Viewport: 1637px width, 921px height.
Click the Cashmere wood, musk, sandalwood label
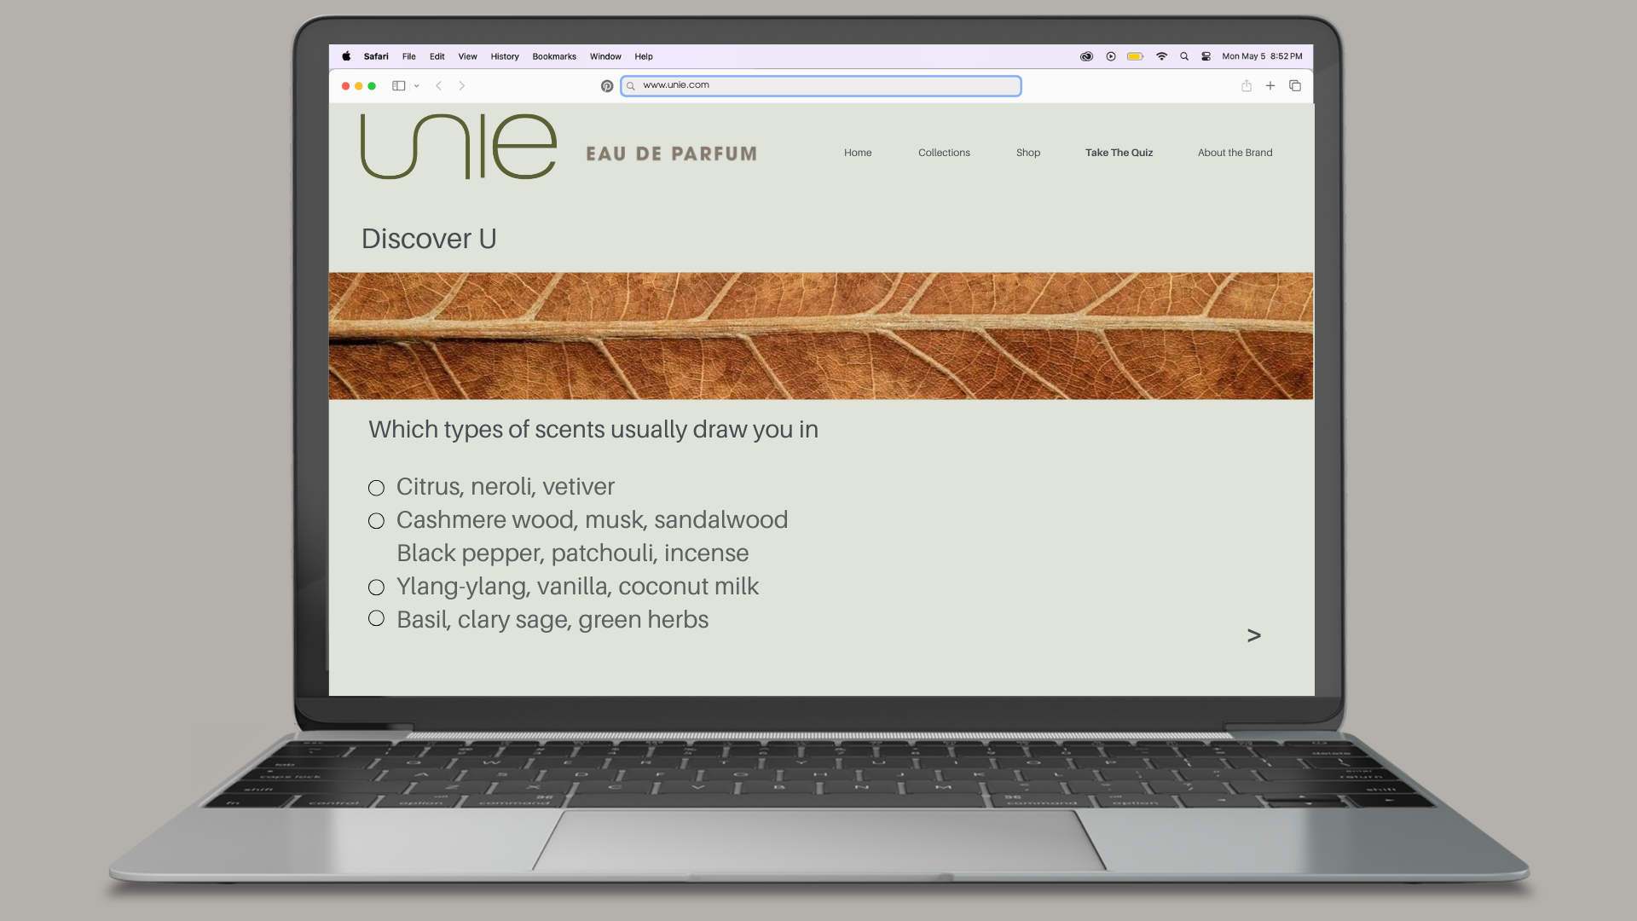pyautogui.click(x=592, y=520)
